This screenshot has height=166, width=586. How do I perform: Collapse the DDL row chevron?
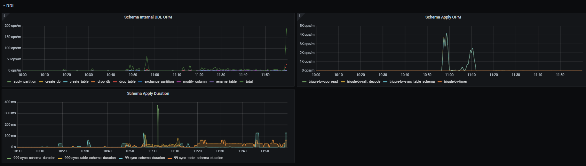4,6
